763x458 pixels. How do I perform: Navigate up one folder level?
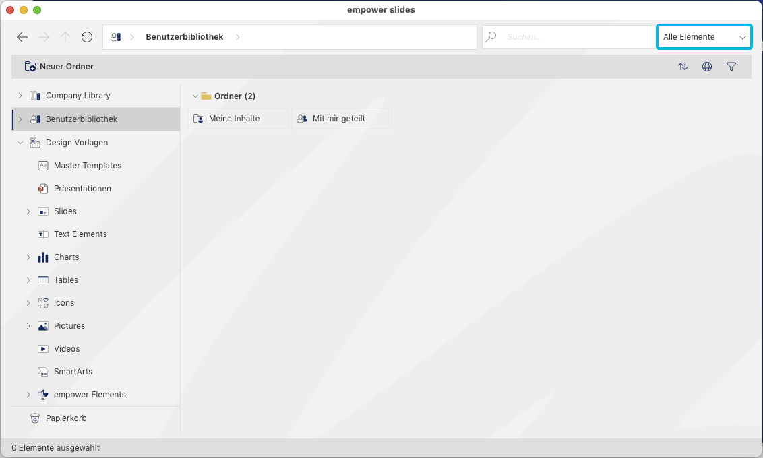65,37
